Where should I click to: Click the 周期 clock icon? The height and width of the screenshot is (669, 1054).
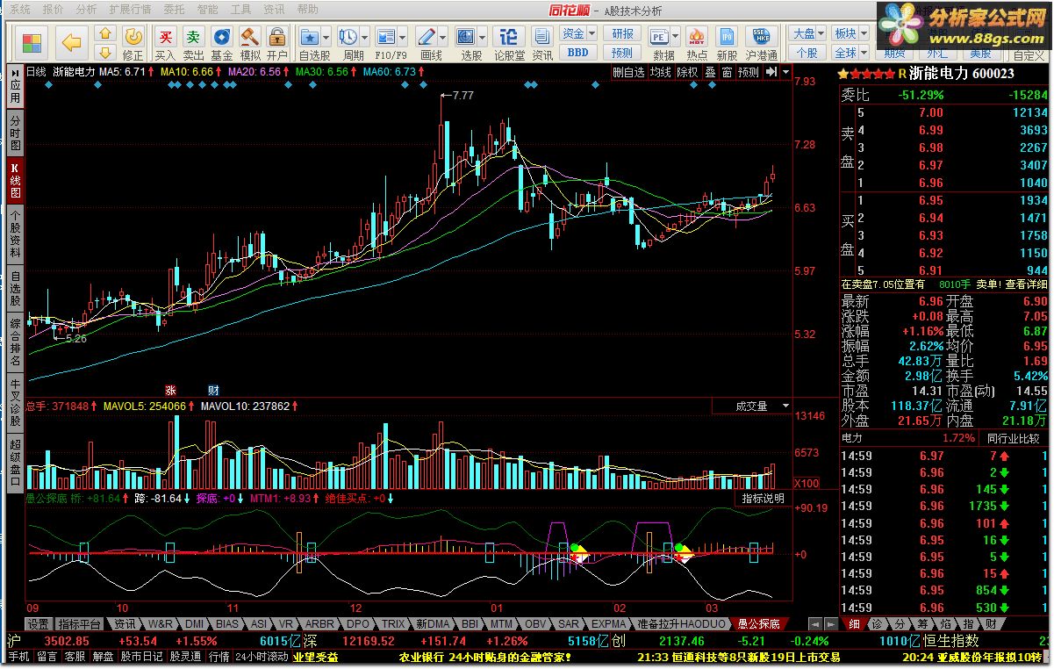(348, 38)
